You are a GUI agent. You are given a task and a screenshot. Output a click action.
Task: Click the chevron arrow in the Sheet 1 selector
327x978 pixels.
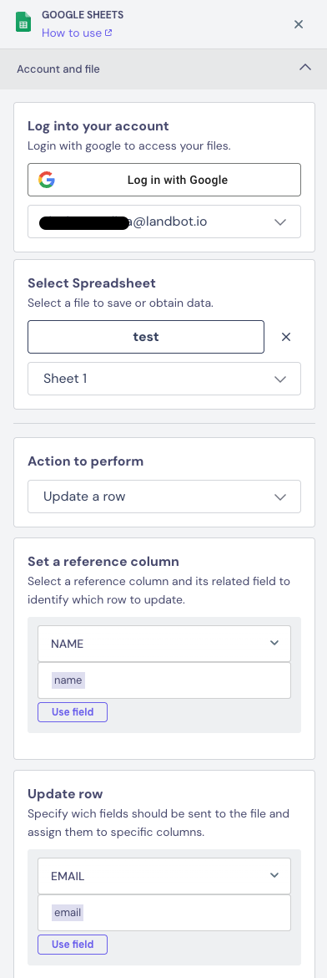pos(280,379)
